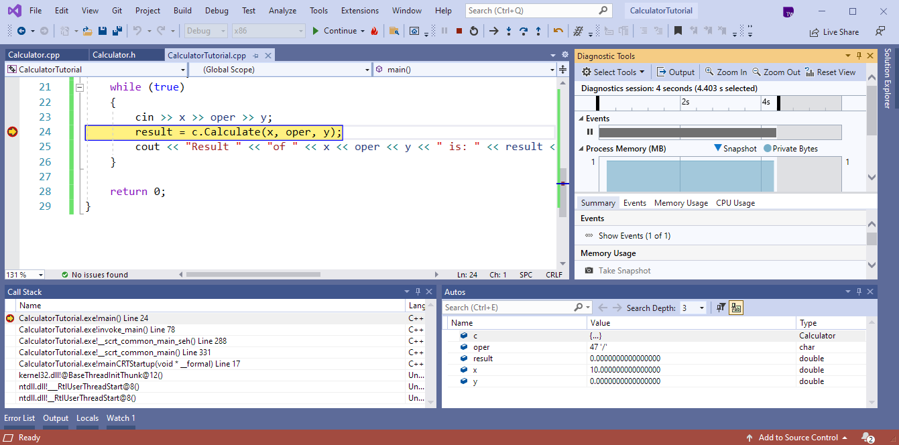The width and height of the screenshot is (899, 445).
Task: Click the Save All icon
Action: click(117, 31)
